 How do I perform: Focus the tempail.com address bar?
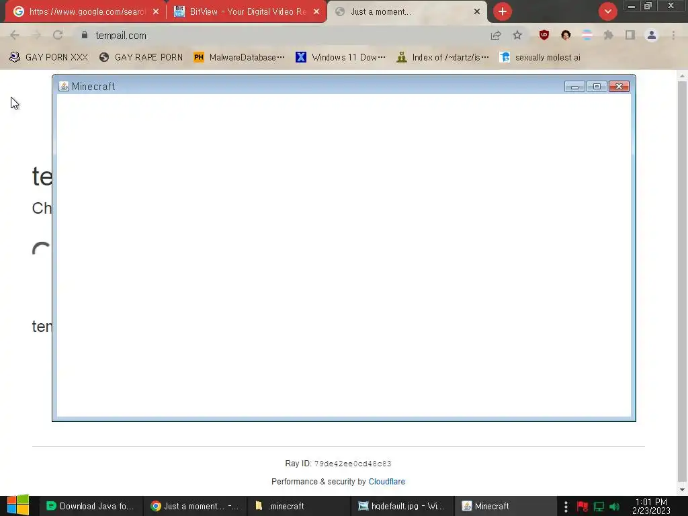click(281, 35)
